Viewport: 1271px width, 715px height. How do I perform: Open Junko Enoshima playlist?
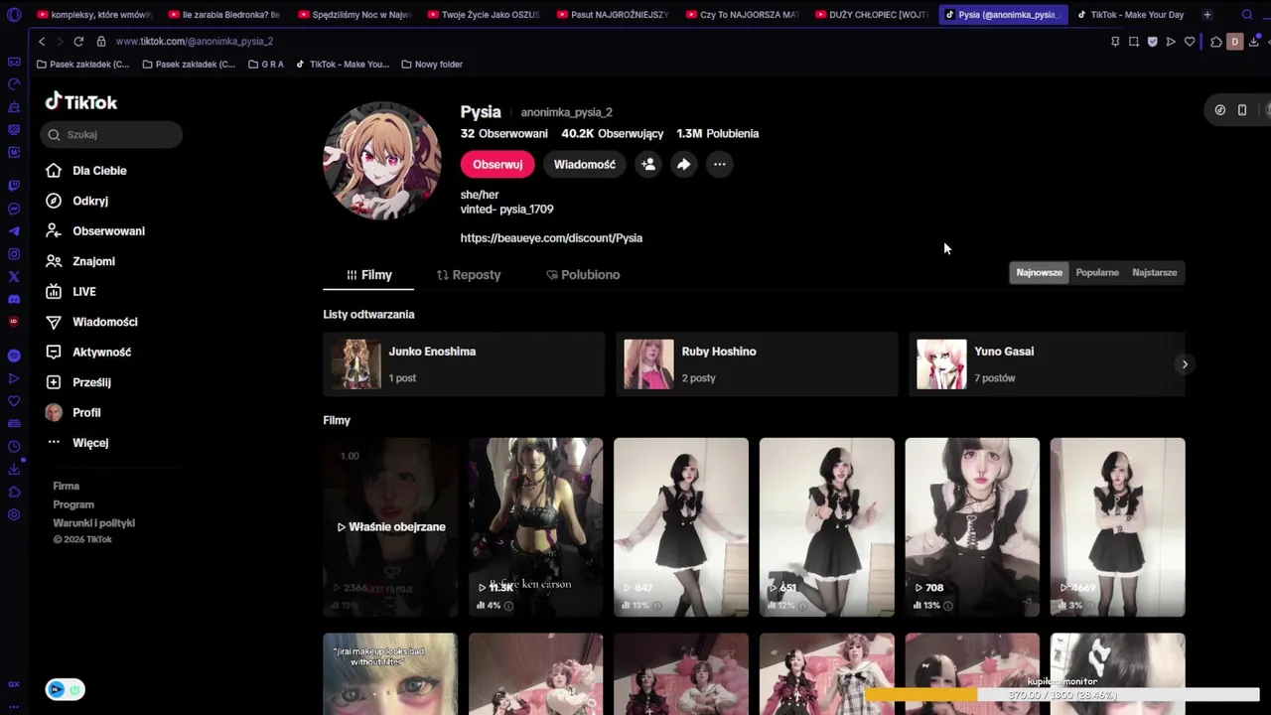tap(464, 364)
